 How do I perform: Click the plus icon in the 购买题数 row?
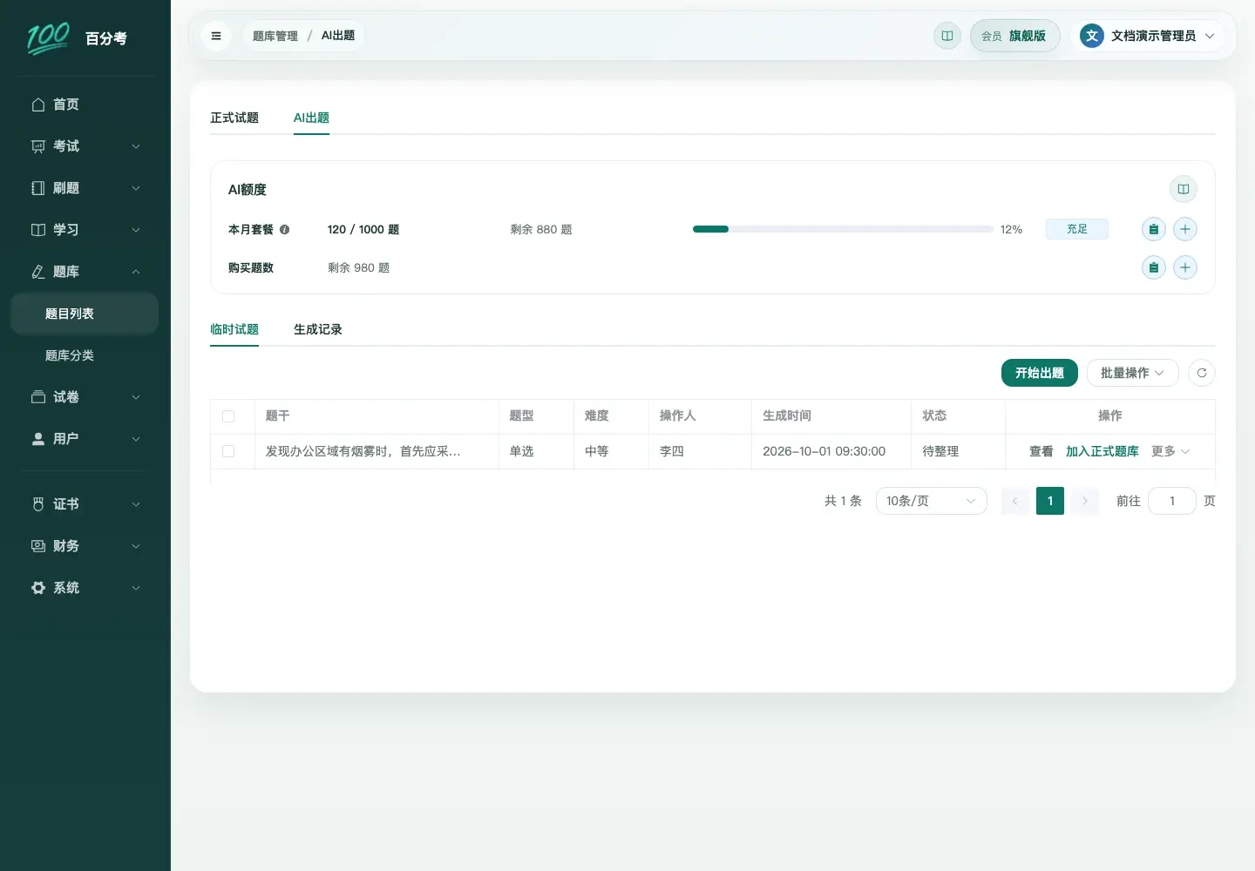click(1185, 267)
